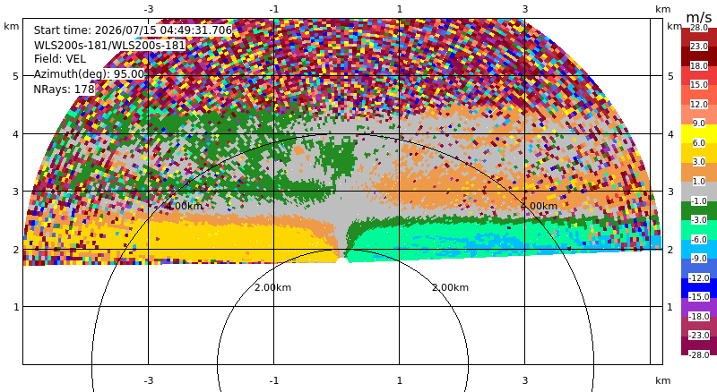Click the left axis tick label 5
717x392 pixels.
pyautogui.click(x=15, y=76)
